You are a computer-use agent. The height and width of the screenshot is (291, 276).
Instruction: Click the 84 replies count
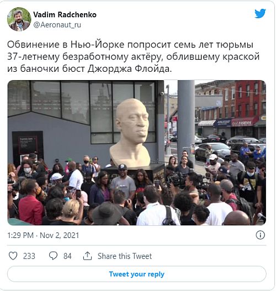coord(67,256)
